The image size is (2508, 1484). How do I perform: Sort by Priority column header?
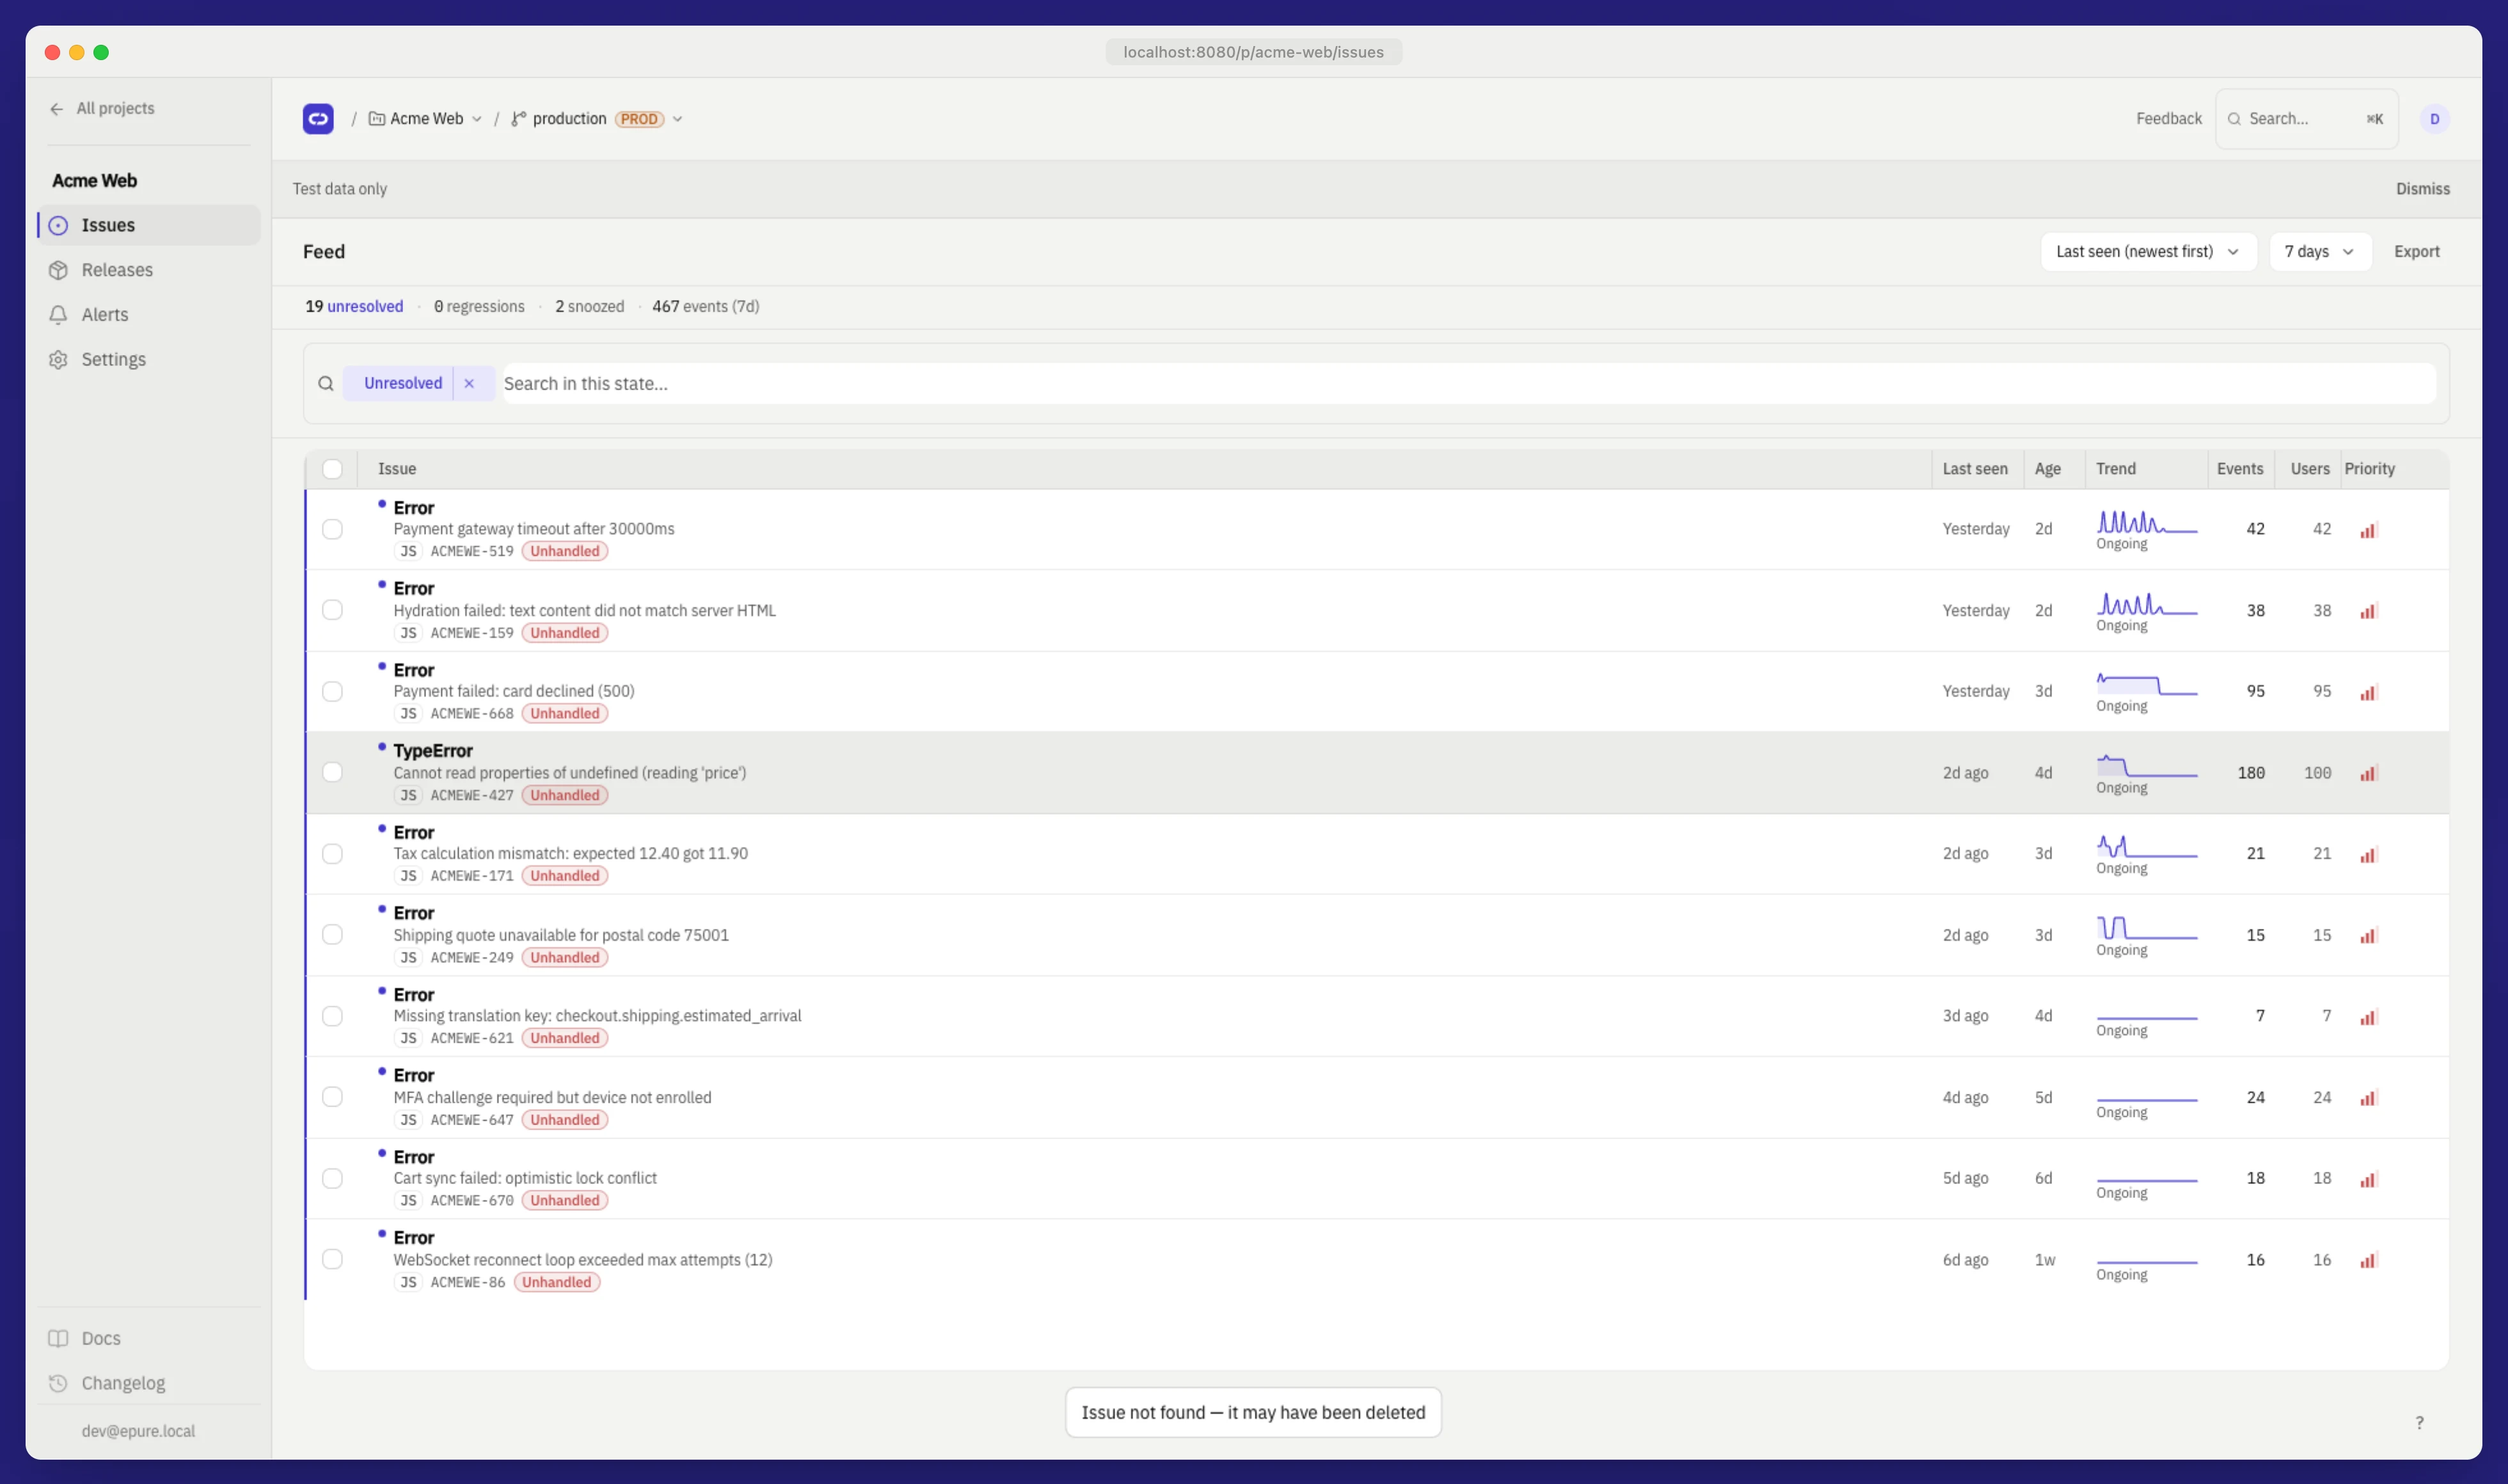(x=2369, y=469)
